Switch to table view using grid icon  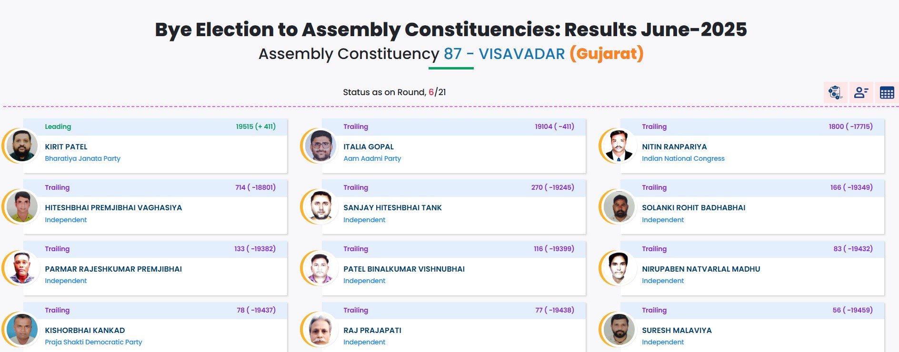click(887, 93)
